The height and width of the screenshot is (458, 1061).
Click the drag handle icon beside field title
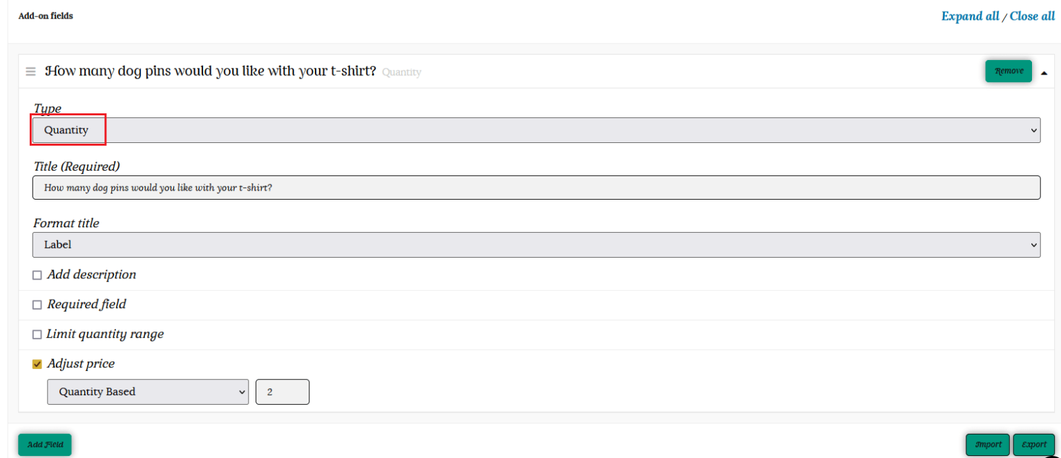(x=30, y=72)
